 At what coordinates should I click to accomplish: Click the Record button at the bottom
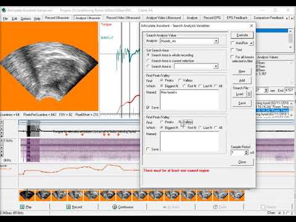[74, 207]
